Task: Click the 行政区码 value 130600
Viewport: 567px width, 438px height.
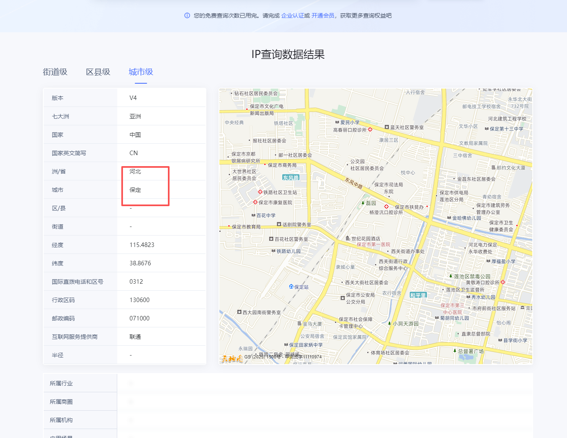Action: point(139,300)
